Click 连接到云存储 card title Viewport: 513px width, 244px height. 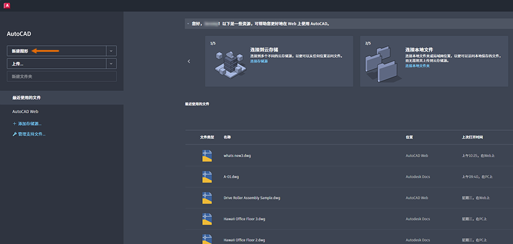[x=264, y=49]
